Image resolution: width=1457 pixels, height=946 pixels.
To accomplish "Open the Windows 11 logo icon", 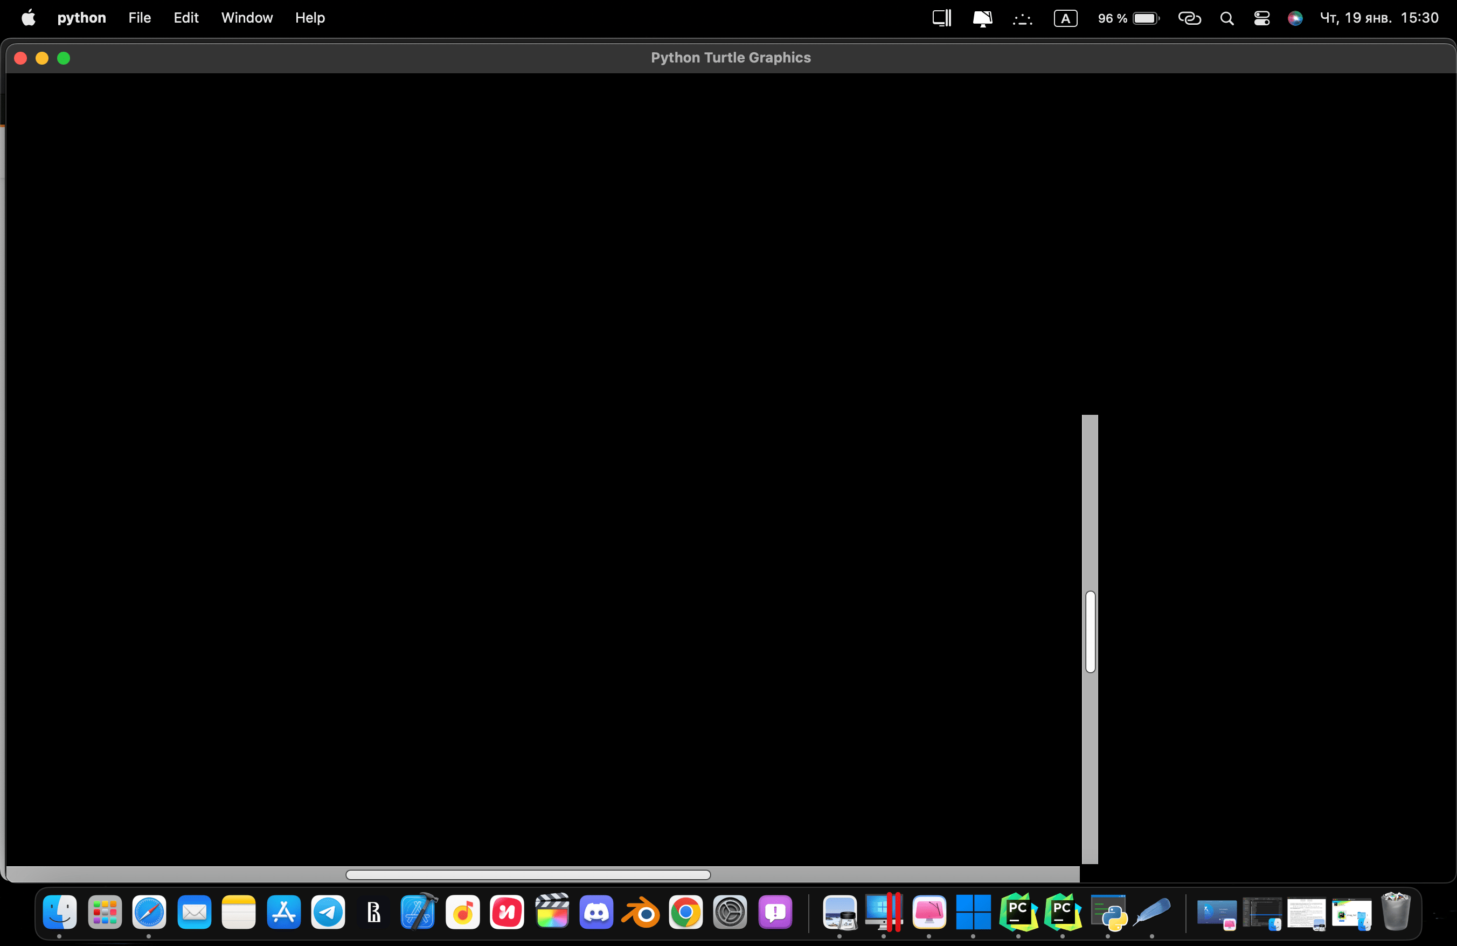I will pyautogui.click(x=973, y=913).
